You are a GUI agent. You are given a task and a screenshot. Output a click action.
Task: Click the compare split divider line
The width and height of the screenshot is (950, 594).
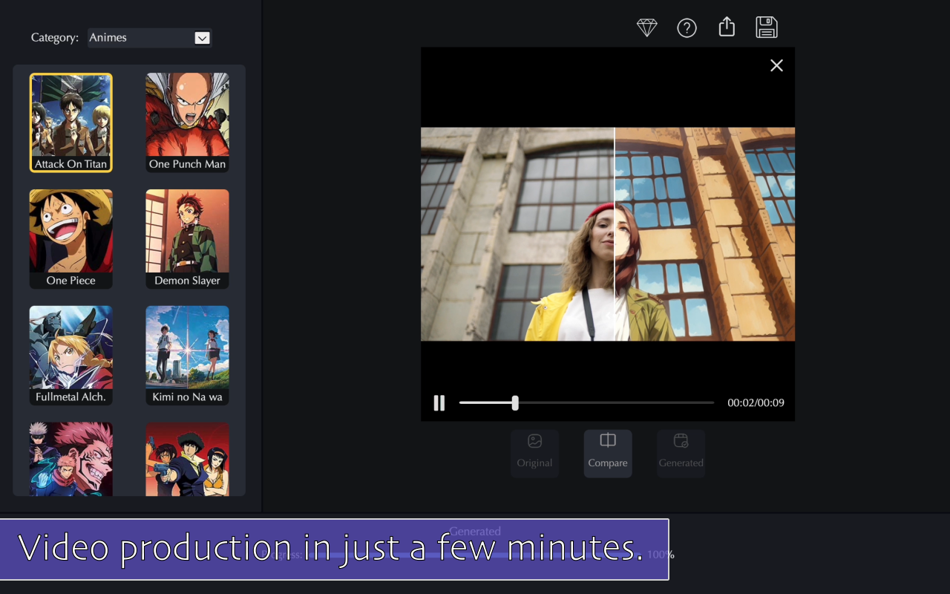pyautogui.click(x=615, y=234)
